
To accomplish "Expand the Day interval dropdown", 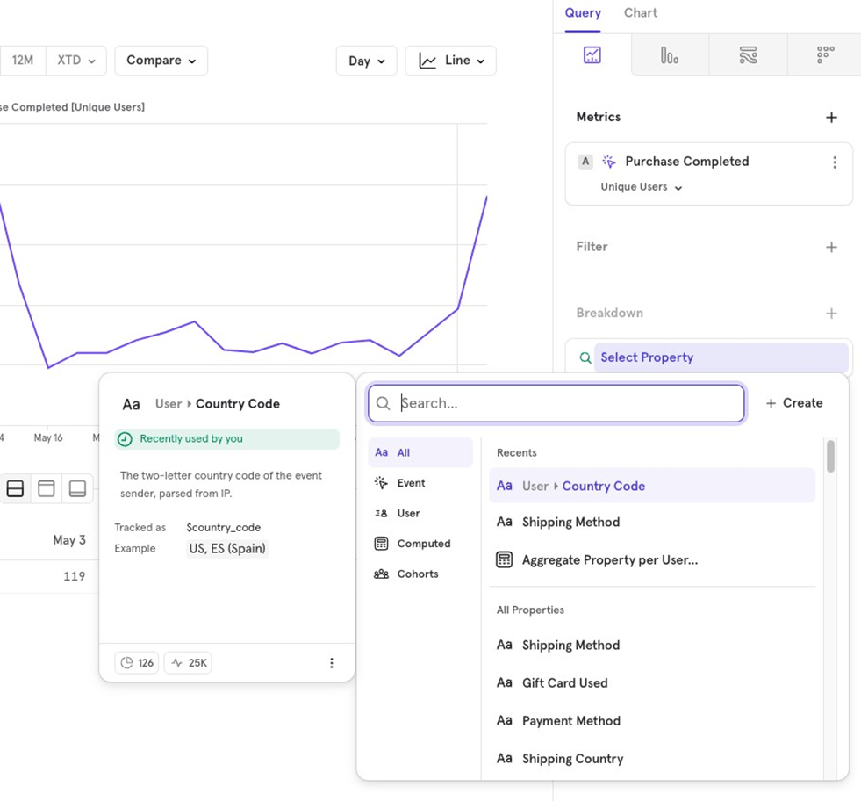I will pos(366,61).
